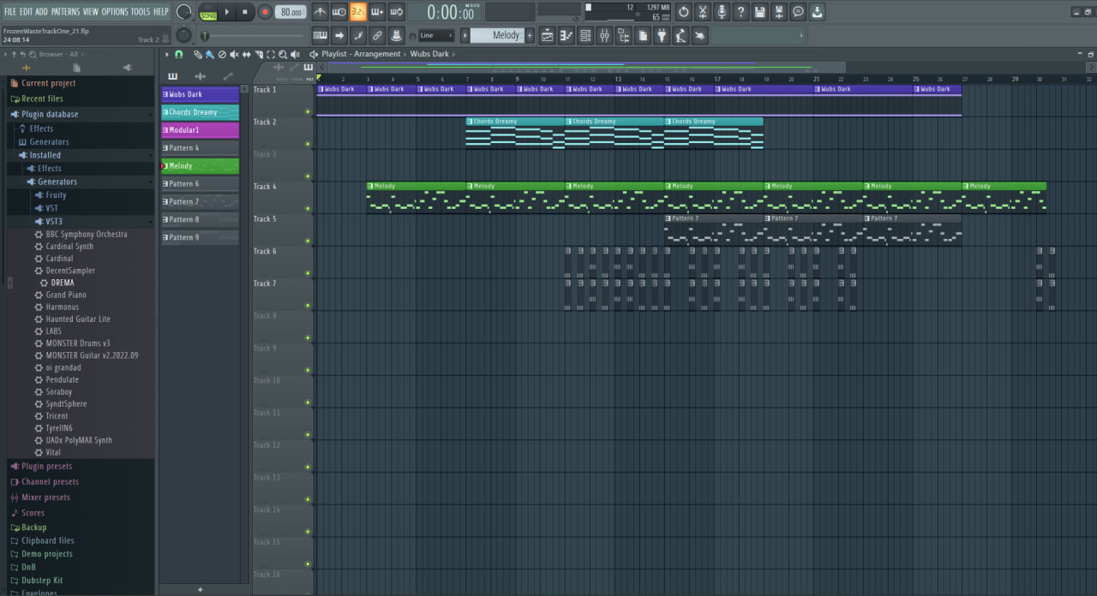The width and height of the screenshot is (1097, 596).
Task: Open the channel rack icon
Action: (x=585, y=35)
